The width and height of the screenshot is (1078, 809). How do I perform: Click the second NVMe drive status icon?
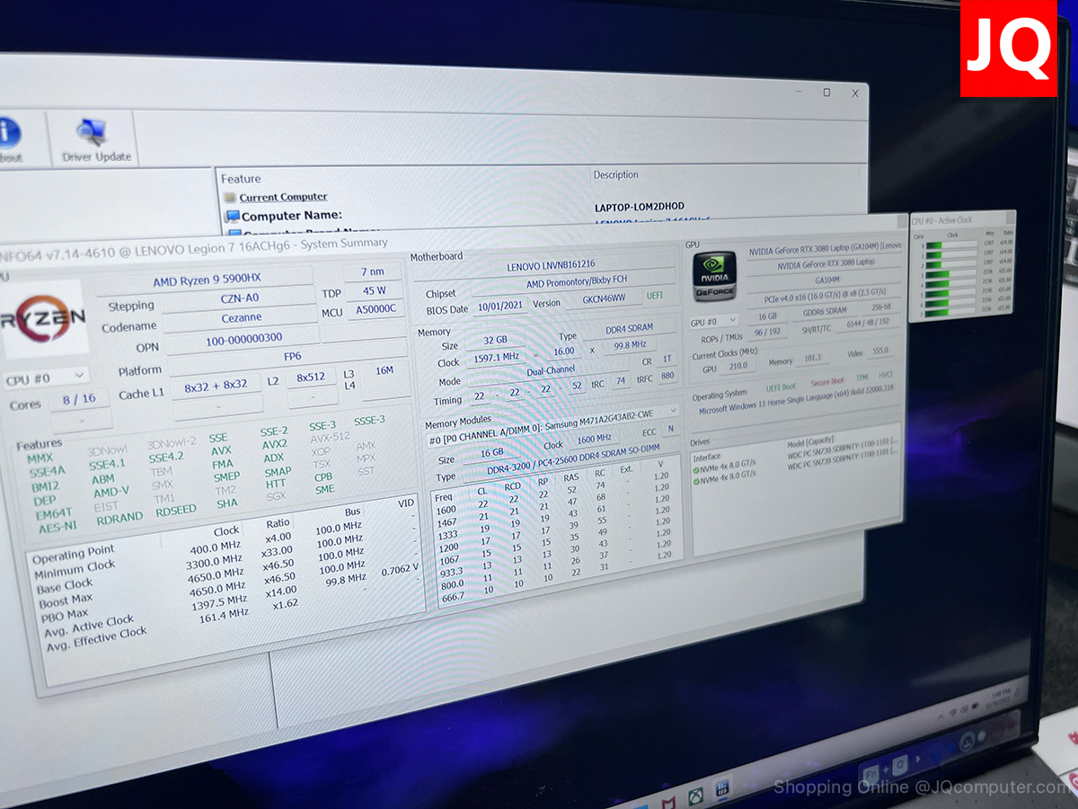click(x=696, y=480)
